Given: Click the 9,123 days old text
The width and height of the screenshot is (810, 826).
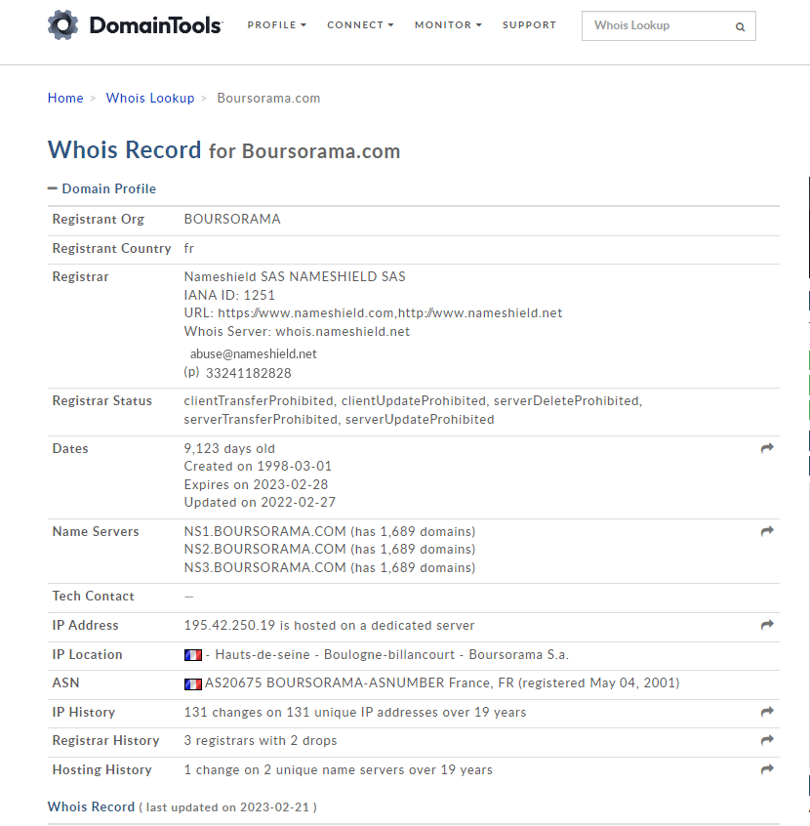Looking at the screenshot, I should 229,448.
